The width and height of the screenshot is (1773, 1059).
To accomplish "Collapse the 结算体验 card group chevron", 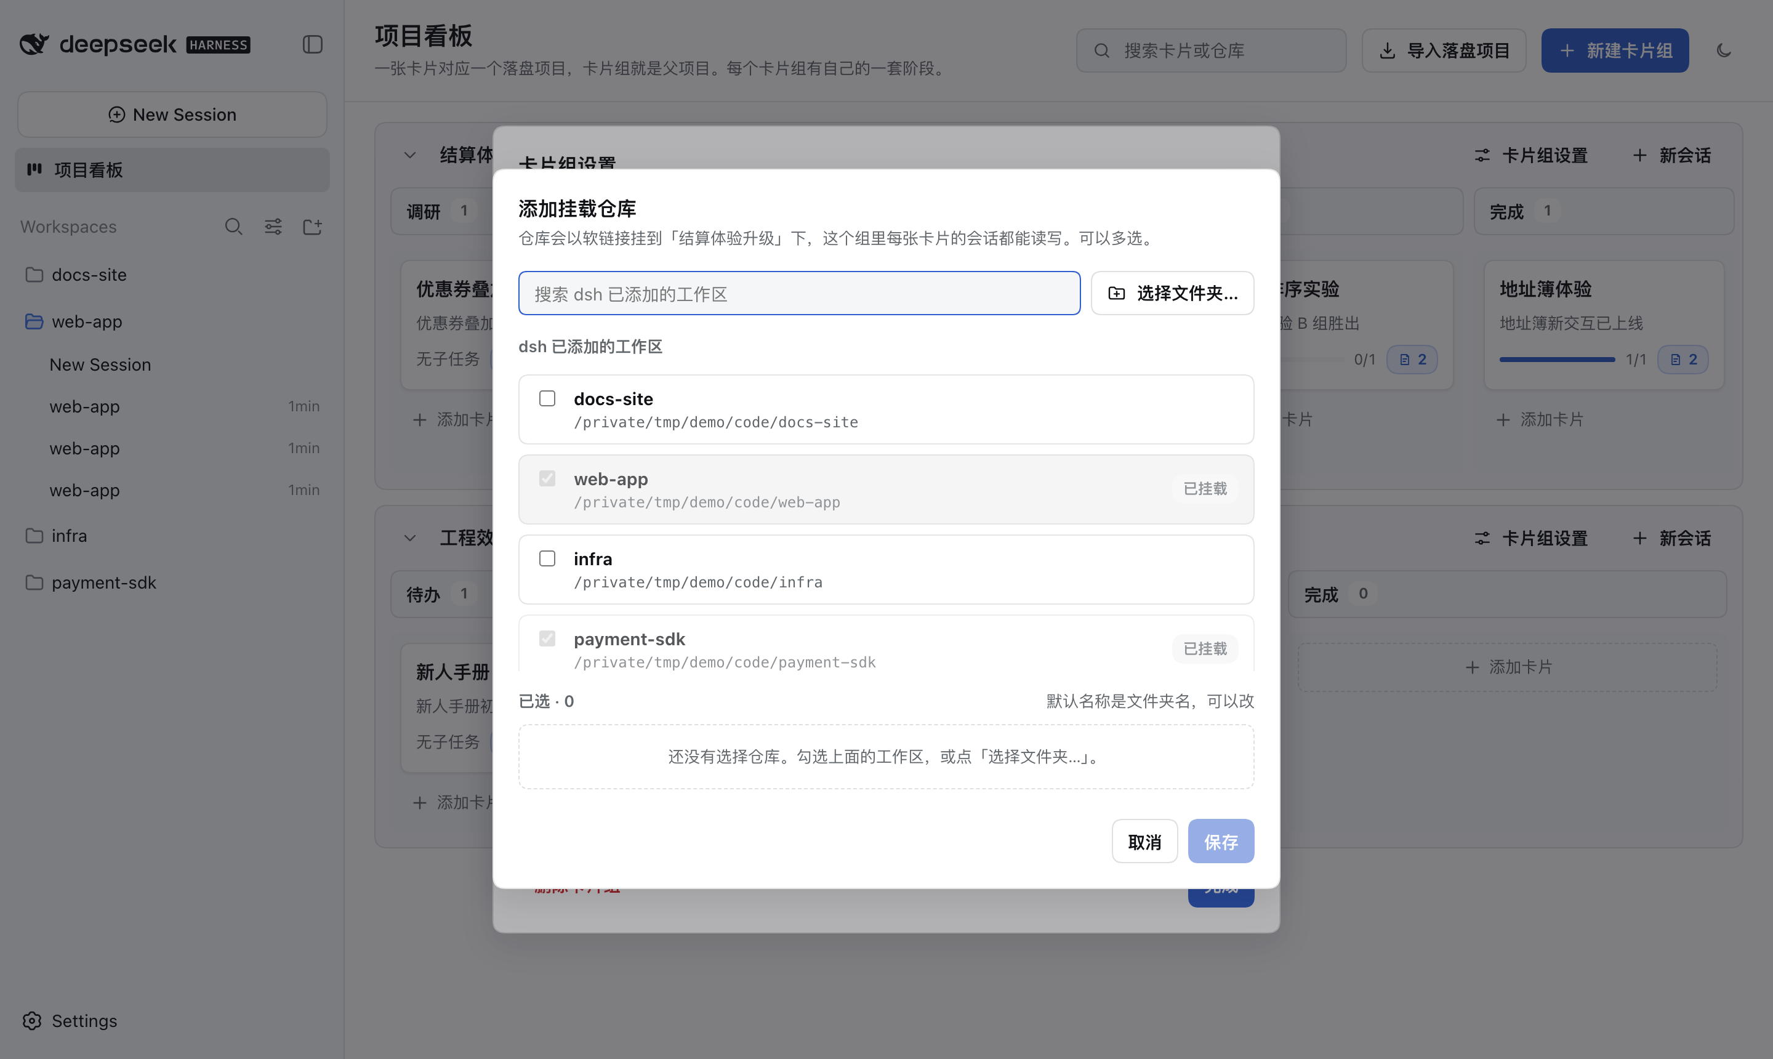I will click(x=409, y=155).
